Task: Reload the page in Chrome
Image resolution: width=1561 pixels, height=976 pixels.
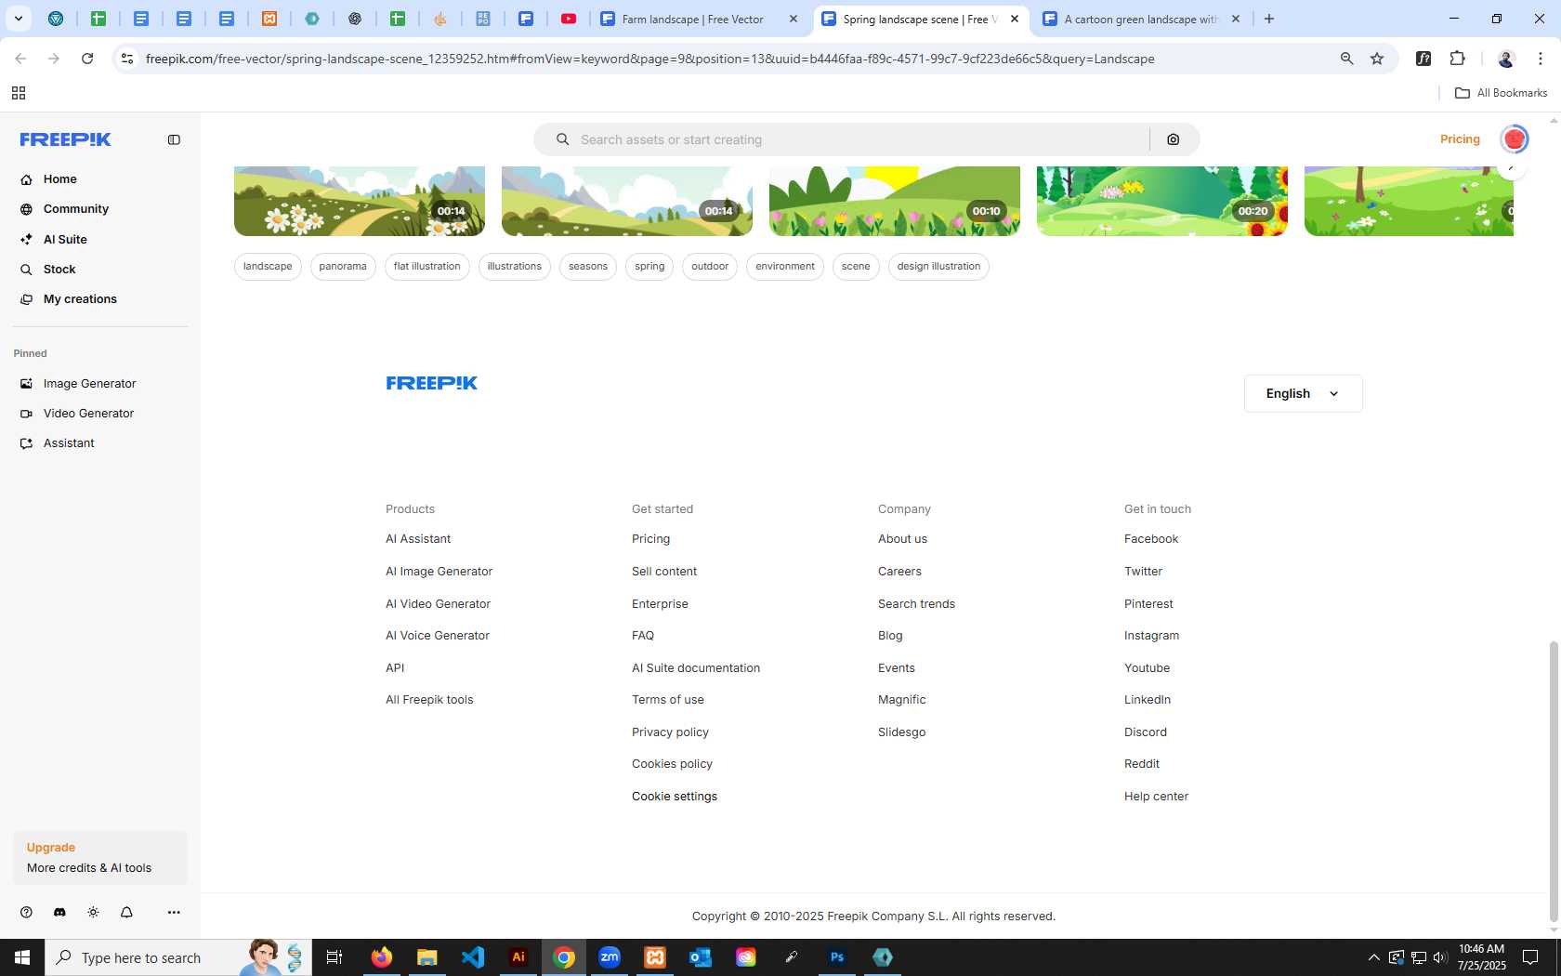Action: coord(87,59)
